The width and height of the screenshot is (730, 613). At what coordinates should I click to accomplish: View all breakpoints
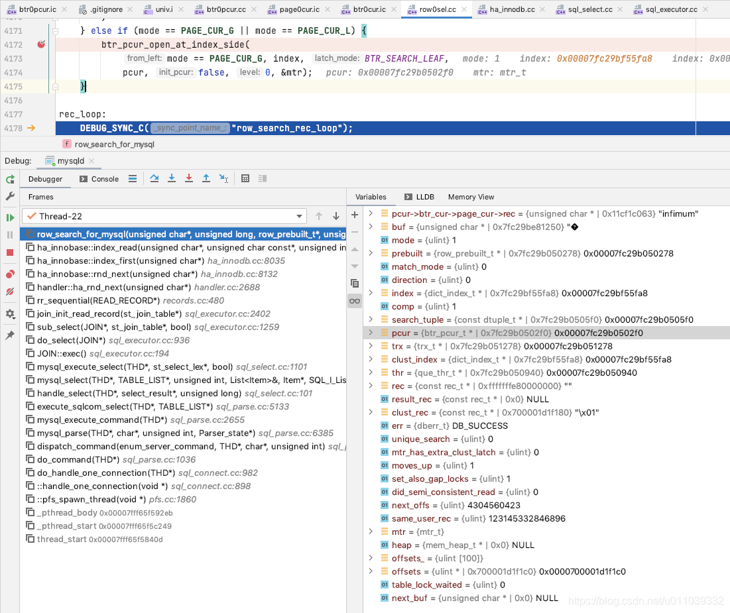(x=10, y=274)
